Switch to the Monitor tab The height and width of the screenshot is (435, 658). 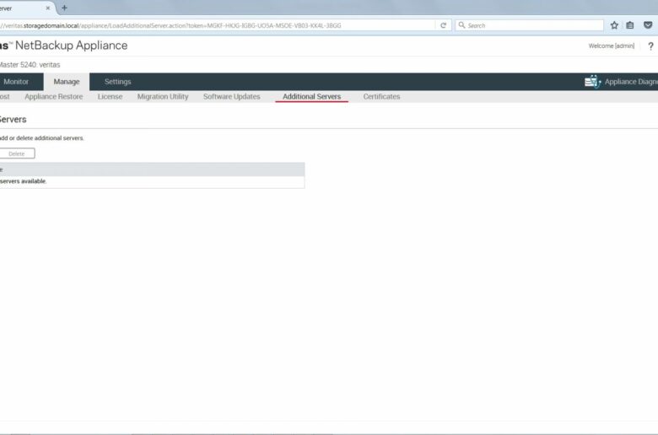(16, 82)
